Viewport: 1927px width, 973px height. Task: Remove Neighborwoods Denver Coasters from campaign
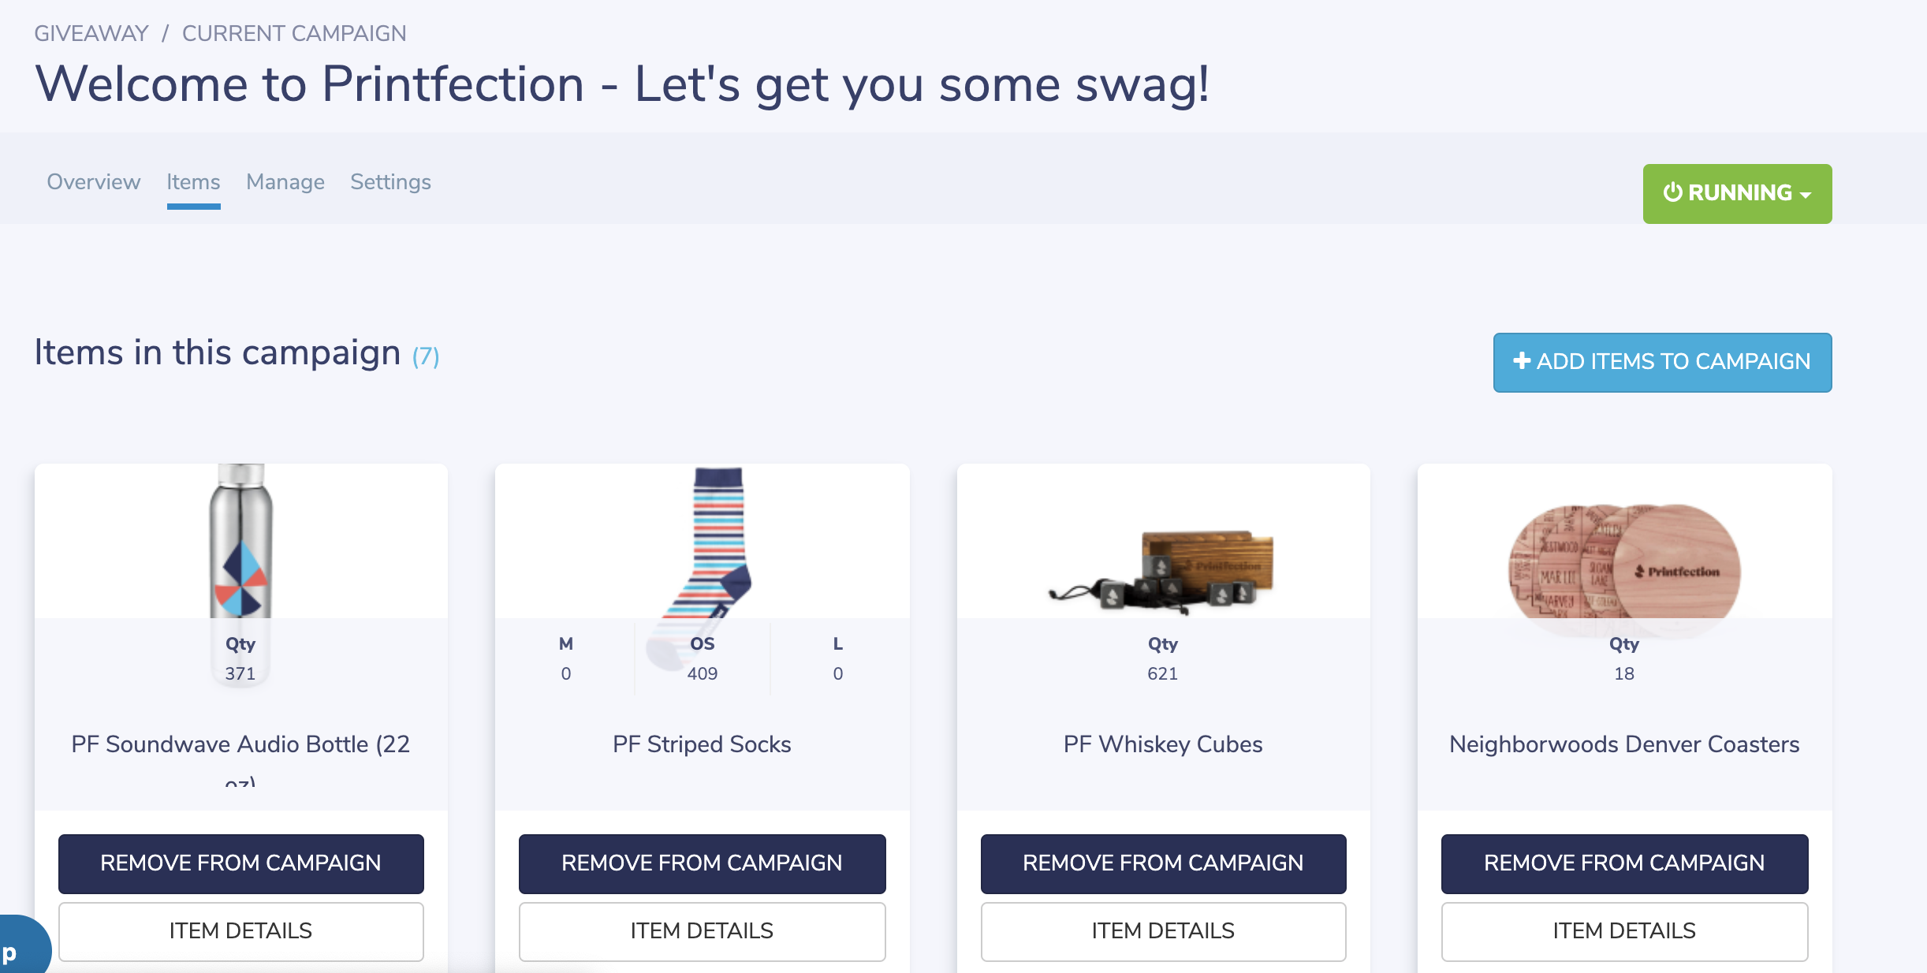tap(1624, 863)
